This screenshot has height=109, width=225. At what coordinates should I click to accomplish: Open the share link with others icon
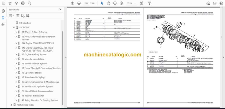click(208, 3)
